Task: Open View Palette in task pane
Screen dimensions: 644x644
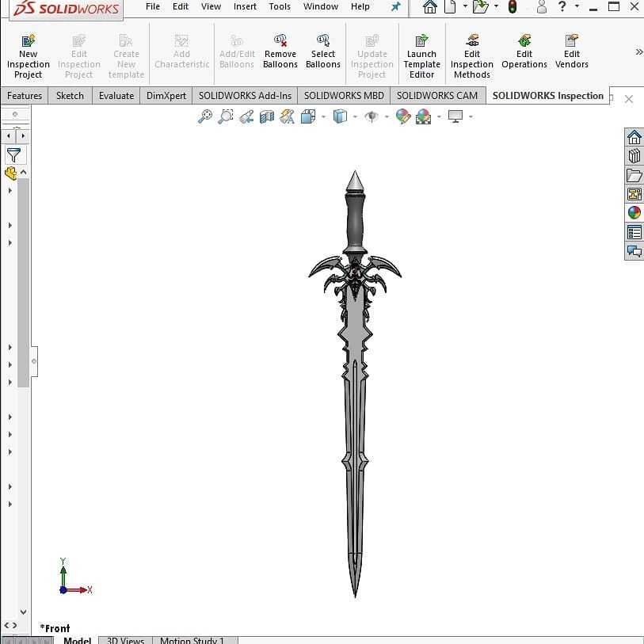Action: (x=634, y=194)
